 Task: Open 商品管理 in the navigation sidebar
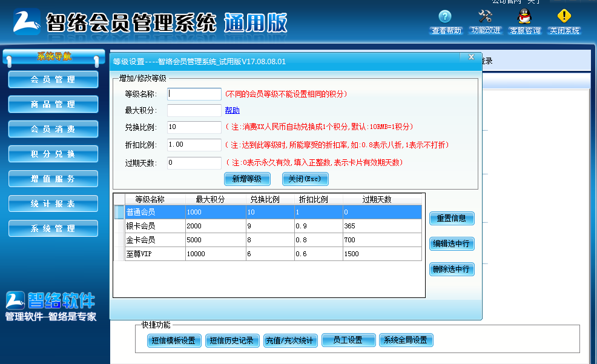point(53,104)
